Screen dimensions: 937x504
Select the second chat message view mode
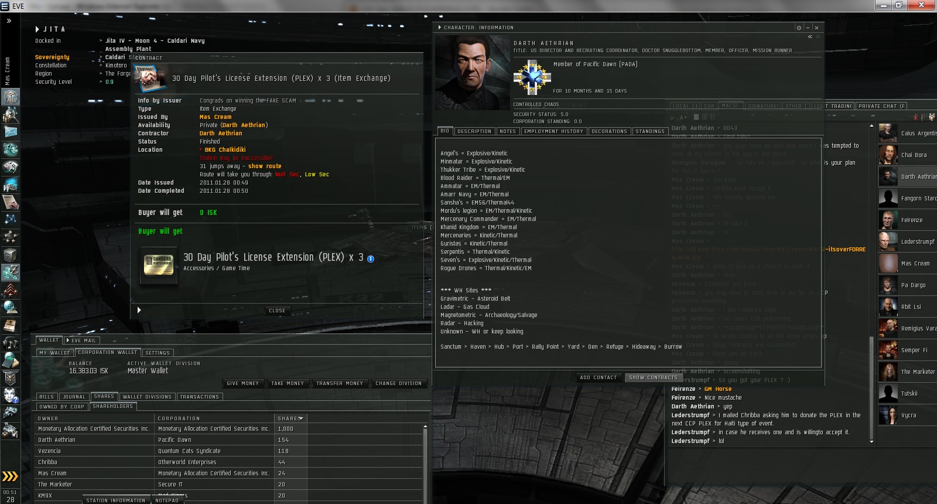[705, 117]
